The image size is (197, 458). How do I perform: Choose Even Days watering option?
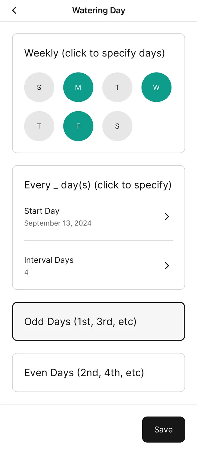click(x=98, y=373)
